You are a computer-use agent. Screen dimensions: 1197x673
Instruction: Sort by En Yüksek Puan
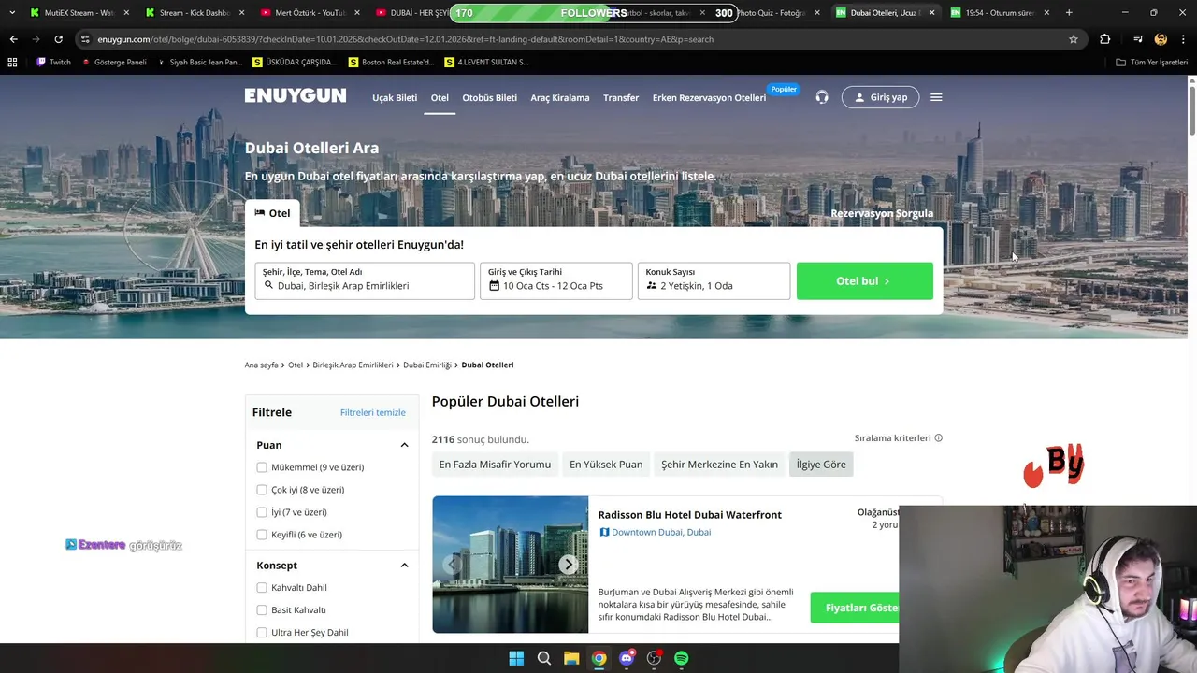click(x=606, y=465)
